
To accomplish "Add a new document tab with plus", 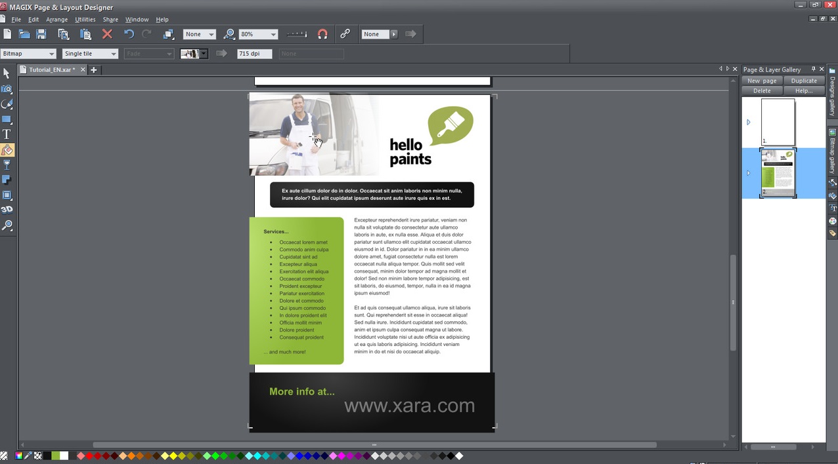I will click(x=94, y=69).
